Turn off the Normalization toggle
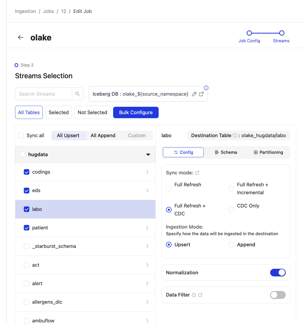This screenshot has height=324, width=304. [x=278, y=273]
